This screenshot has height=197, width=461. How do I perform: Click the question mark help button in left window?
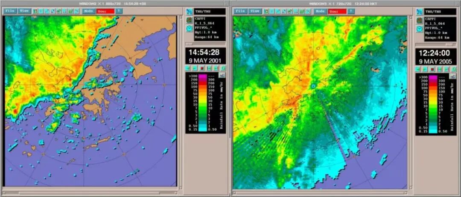pos(119,11)
